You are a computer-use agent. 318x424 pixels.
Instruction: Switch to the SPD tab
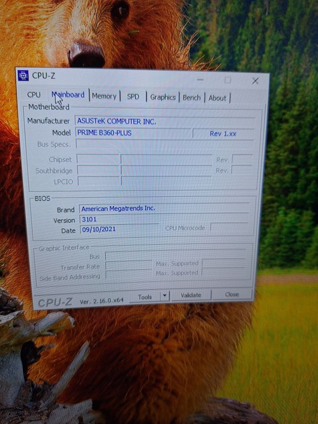coord(133,96)
